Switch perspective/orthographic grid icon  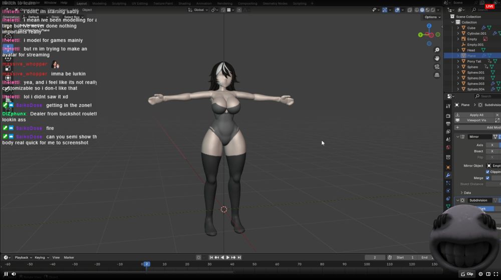pyautogui.click(x=437, y=75)
